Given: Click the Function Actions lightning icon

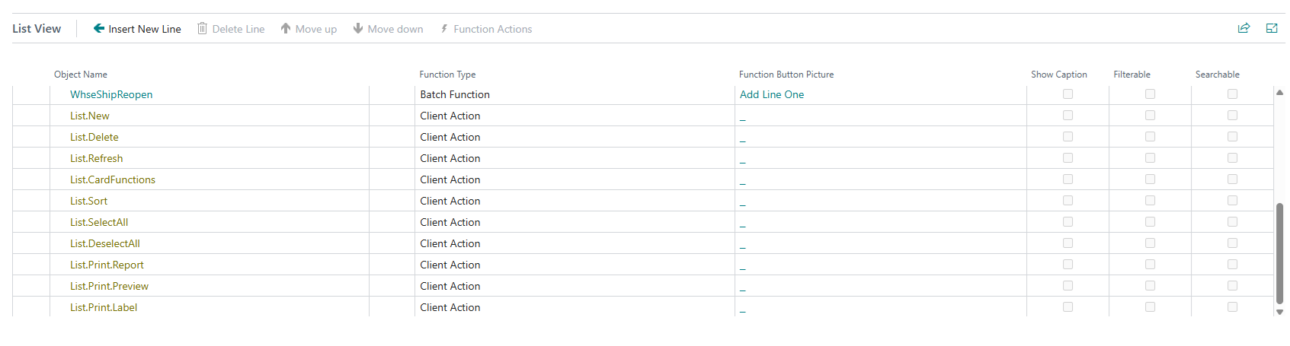Looking at the screenshot, I should tap(444, 29).
